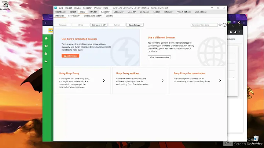Click the Forward button
The image size is (264, 148).
coord(63,25)
